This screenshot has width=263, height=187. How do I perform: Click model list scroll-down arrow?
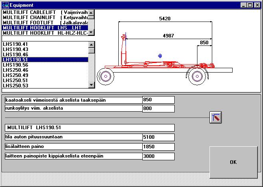[x=92, y=85]
